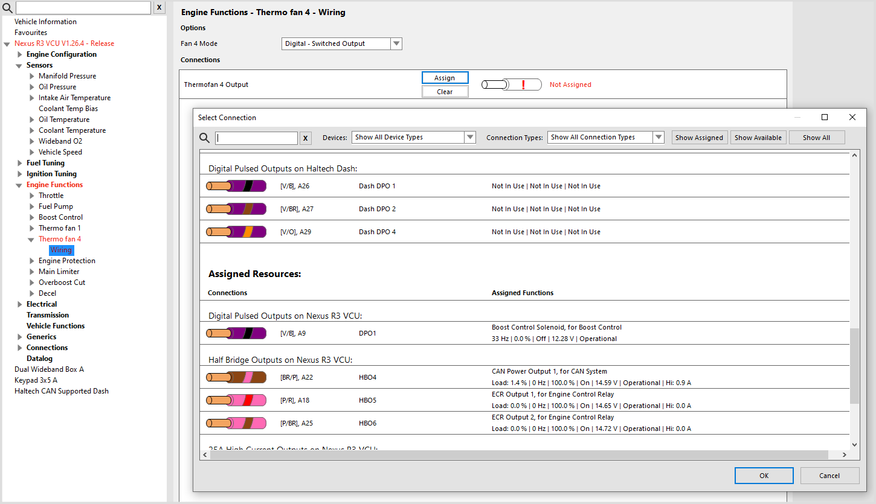Select the pink/red wire icon for HBO5
Image resolution: width=876 pixels, height=504 pixels.
tap(236, 400)
